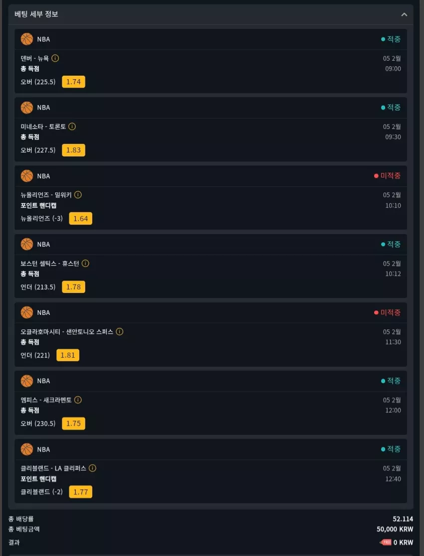424x556 pixels.
Task: Collapse the 베팅 세부 정보 section chevron
Action: [x=404, y=14]
